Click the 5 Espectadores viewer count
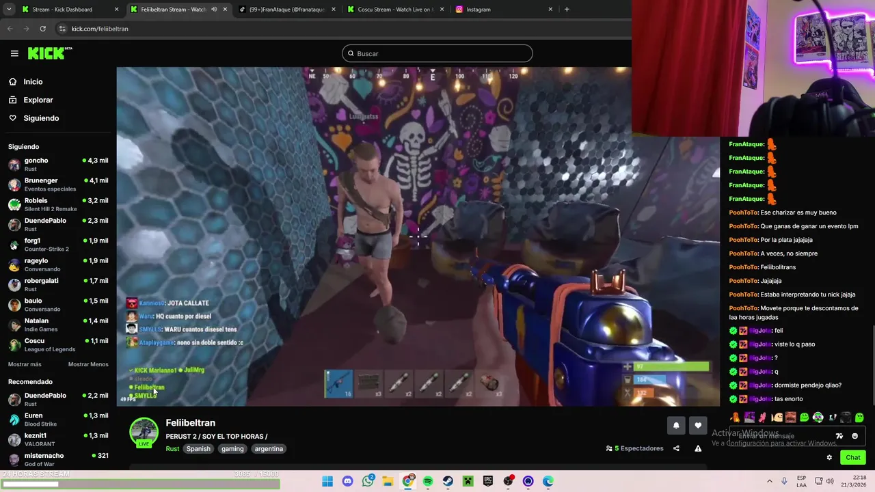The width and height of the screenshot is (875, 492). point(635,448)
